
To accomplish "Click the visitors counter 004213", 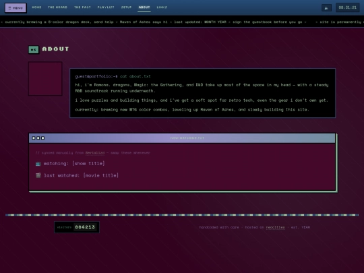I will (x=77, y=227).
